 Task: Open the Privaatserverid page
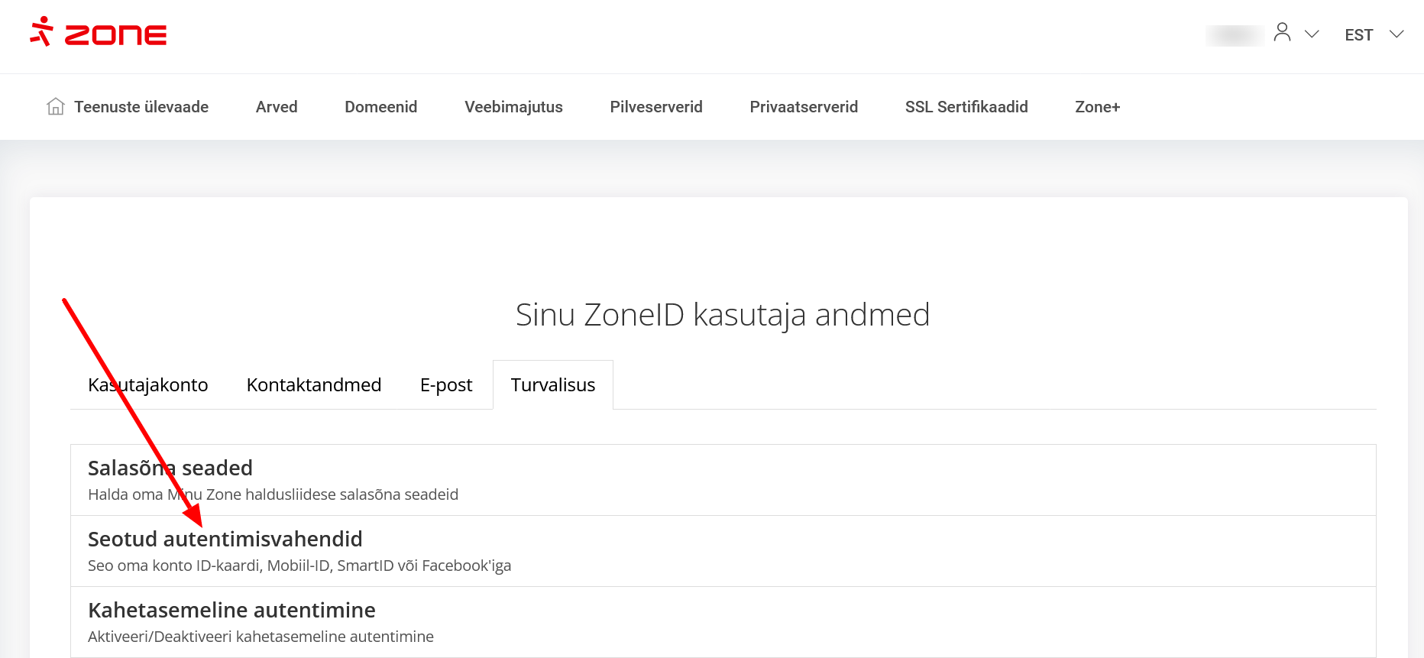(804, 107)
